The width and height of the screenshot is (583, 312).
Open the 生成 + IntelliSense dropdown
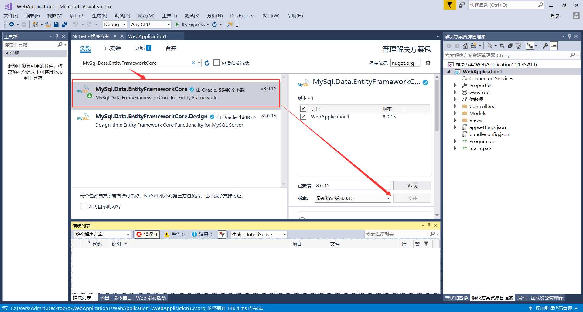click(259, 234)
